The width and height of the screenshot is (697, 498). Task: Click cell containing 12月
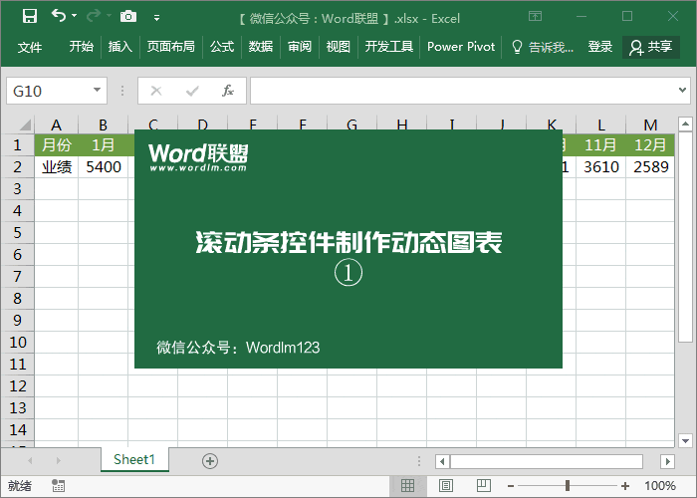click(x=650, y=145)
